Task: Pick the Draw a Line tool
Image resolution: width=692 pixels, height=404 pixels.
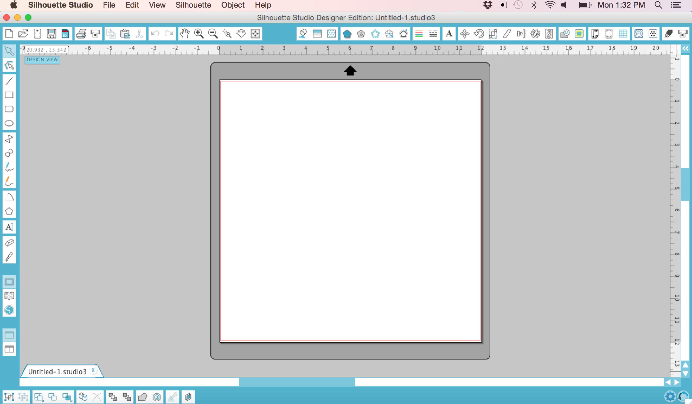Action: (x=9, y=81)
